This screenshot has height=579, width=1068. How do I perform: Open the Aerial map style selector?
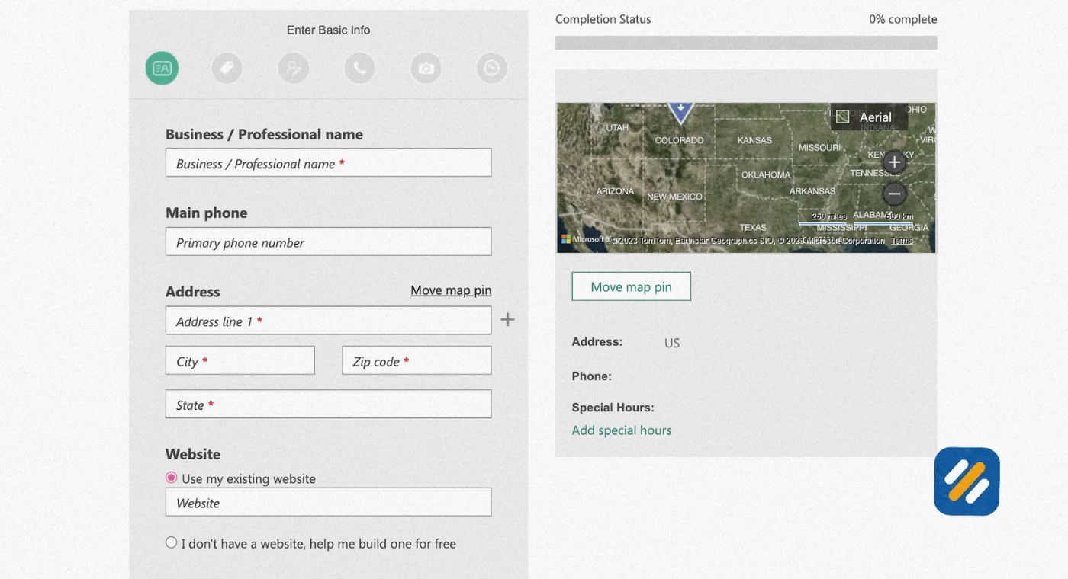click(869, 117)
